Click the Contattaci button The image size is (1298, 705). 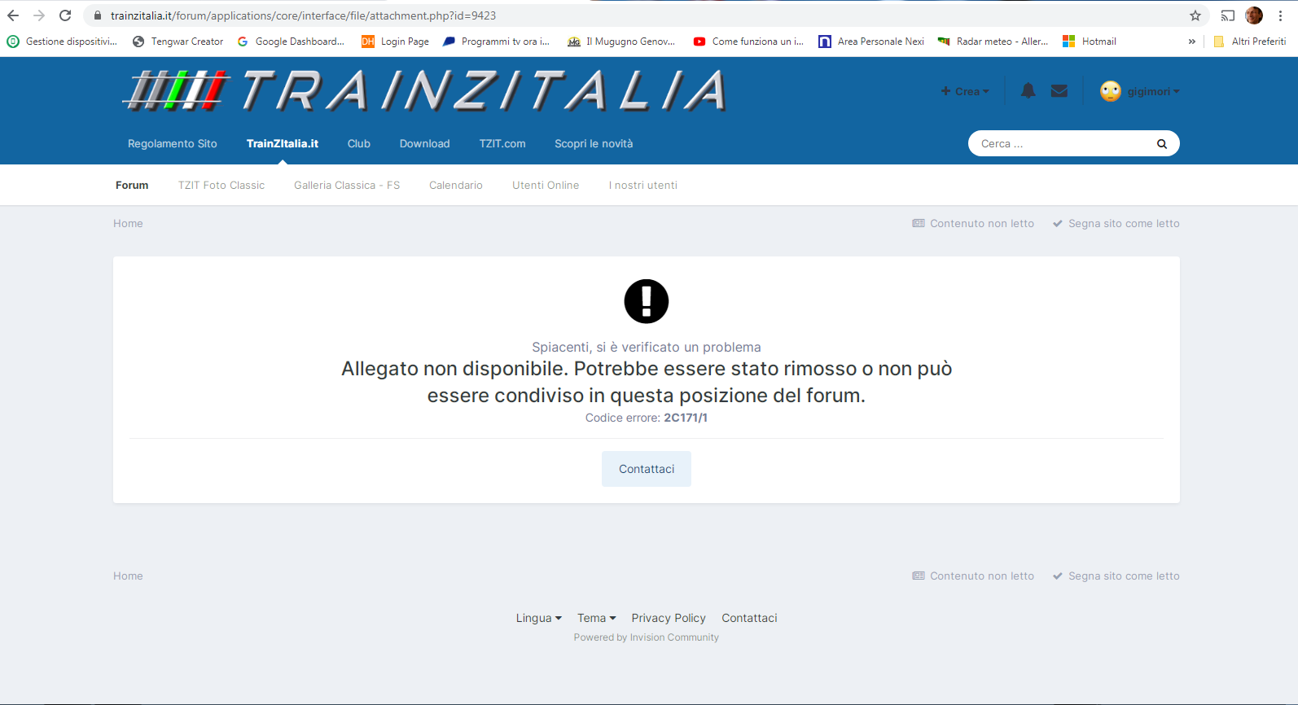(x=647, y=469)
